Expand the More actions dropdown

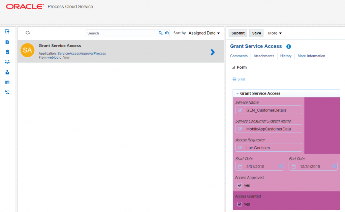(x=275, y=33)
